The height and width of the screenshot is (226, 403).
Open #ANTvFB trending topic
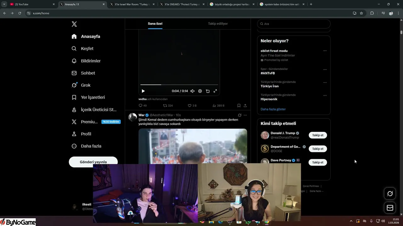[268, 73]
